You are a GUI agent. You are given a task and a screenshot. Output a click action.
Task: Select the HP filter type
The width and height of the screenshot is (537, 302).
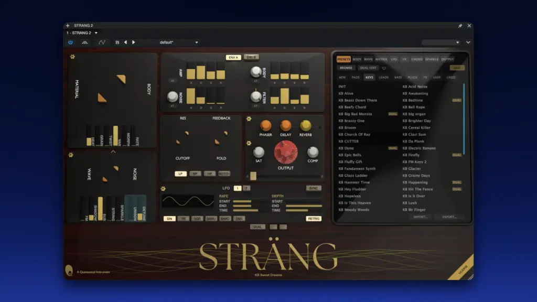tap(210, 174)
